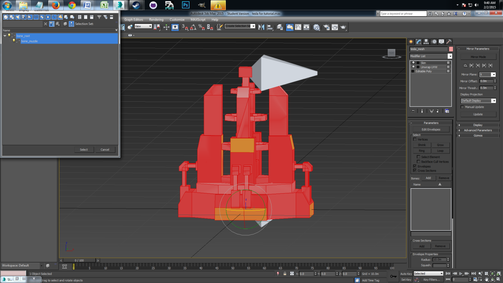This screenshot has width=503, height=283.
Task: Uncheck the Cross Sections checkbox
Action: pyautogui.click(x=415, y=170)
